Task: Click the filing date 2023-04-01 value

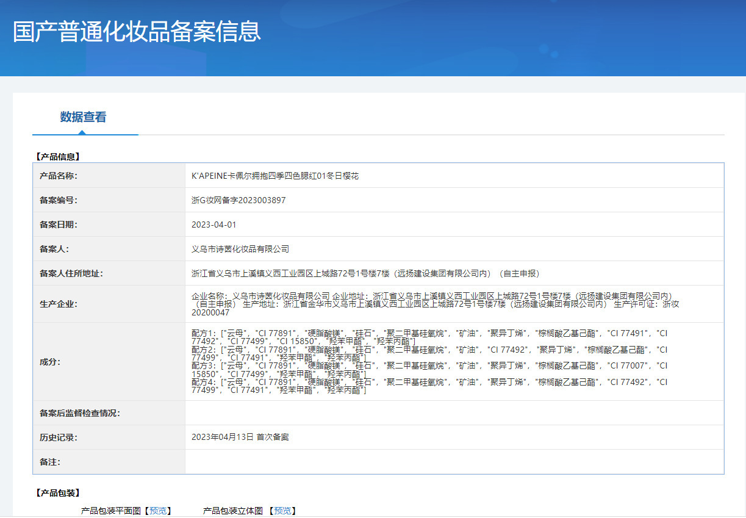Action: point(213,225)
